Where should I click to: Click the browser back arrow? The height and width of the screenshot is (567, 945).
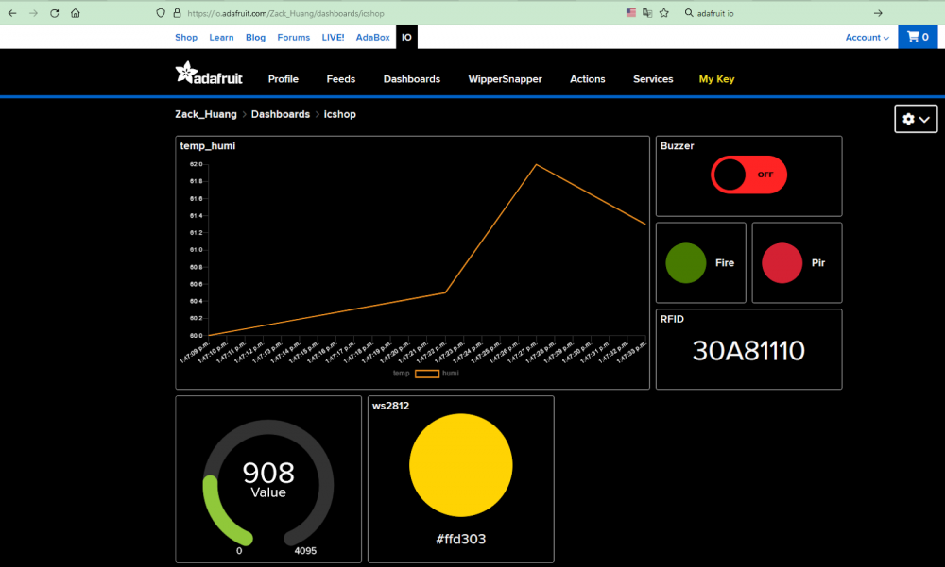tap(11, 13)
